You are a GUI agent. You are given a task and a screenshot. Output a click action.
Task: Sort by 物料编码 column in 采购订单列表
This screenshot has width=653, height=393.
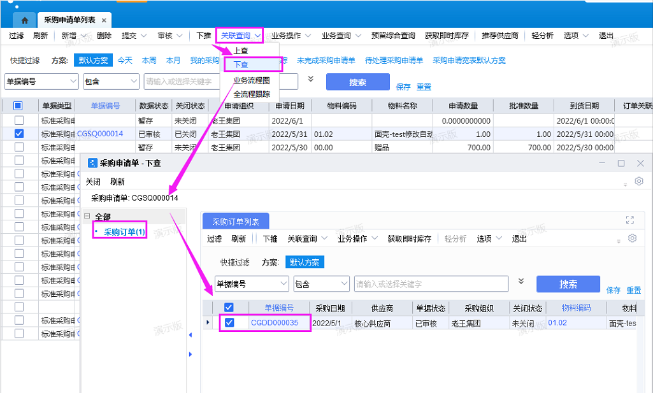576,308
